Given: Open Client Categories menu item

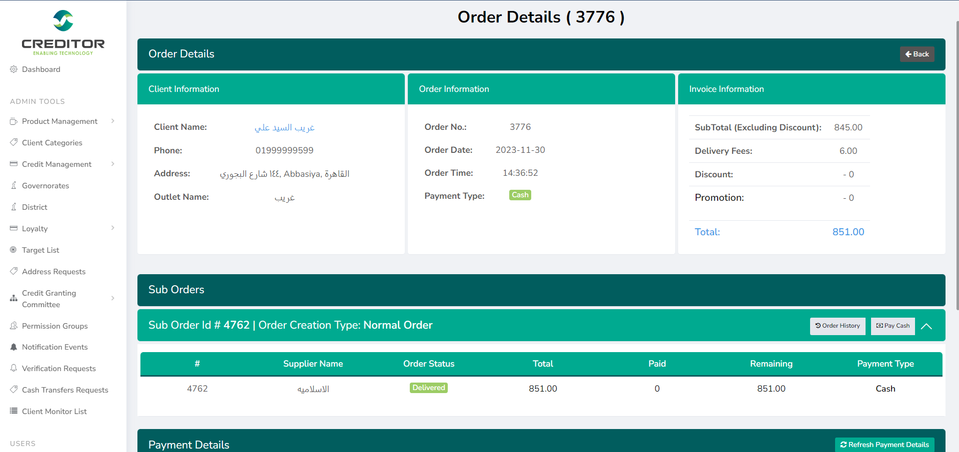Looking at the screenshot, I should click(x=52, y=143).
